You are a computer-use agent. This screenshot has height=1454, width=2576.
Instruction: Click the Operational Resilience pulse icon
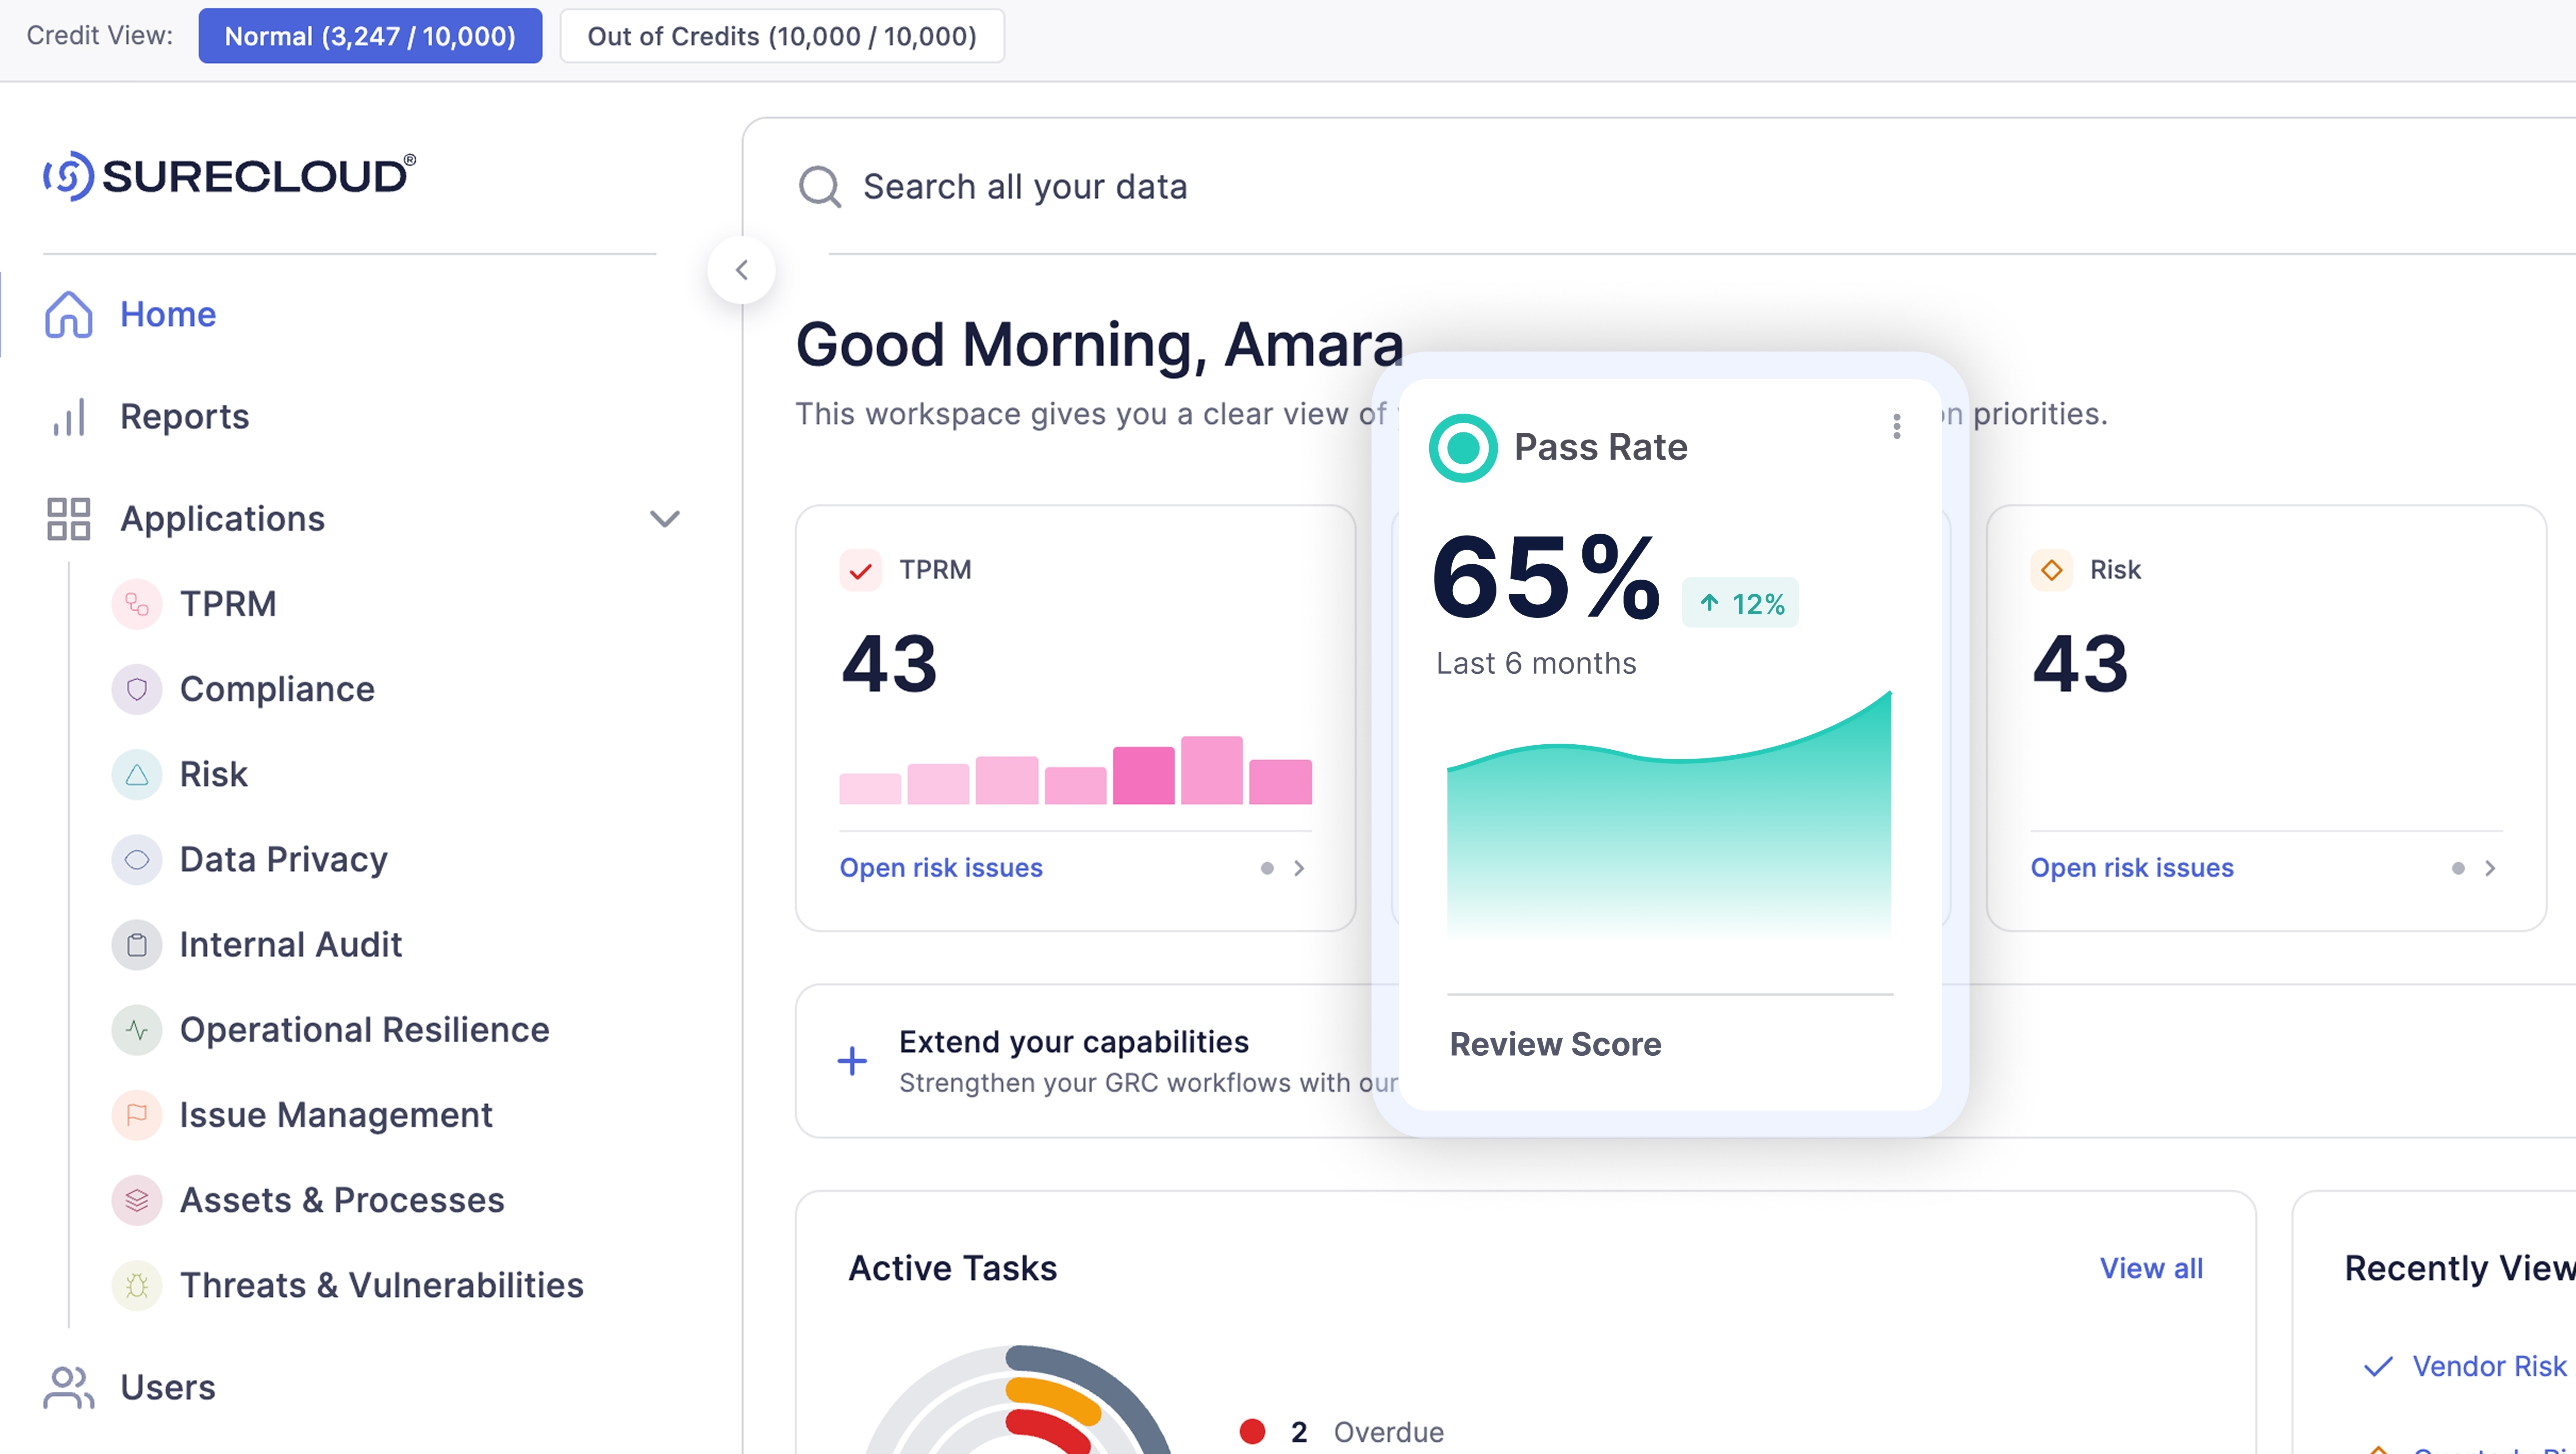pyautogui.click(x=137, y=1029)
